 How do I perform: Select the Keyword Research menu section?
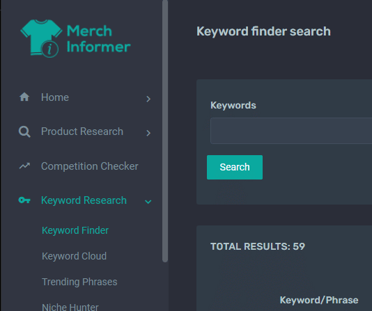(x=84, y=200)
